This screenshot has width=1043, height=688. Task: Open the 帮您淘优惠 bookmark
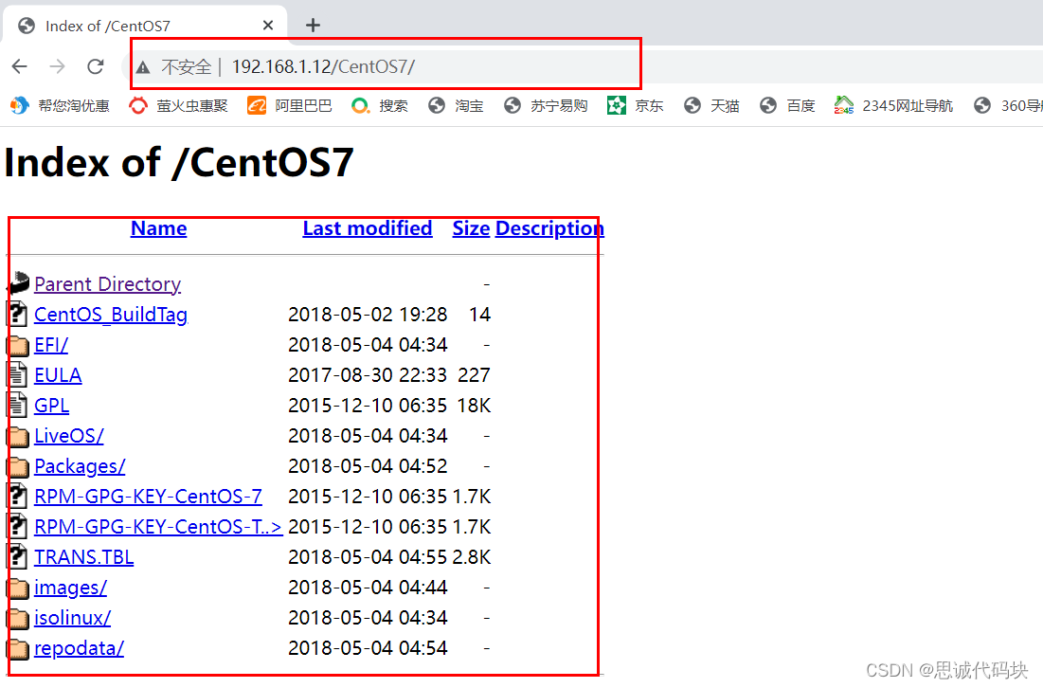tap(60, 106)
